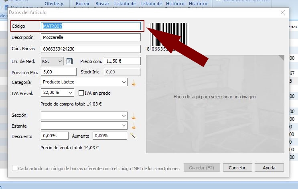Close the Datos del Articulo dialog

click(283, 12)
